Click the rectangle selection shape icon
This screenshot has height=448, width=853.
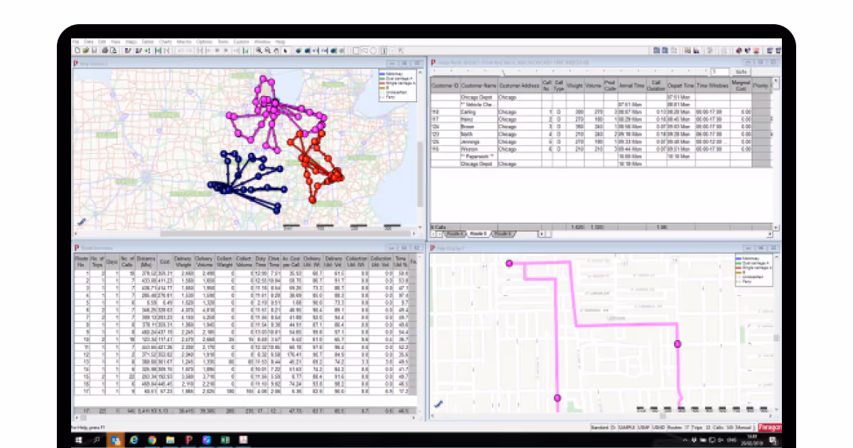click(355, 50)
